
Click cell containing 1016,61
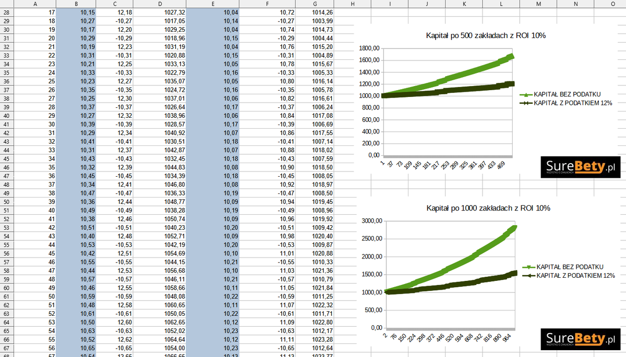click(315, 99)
